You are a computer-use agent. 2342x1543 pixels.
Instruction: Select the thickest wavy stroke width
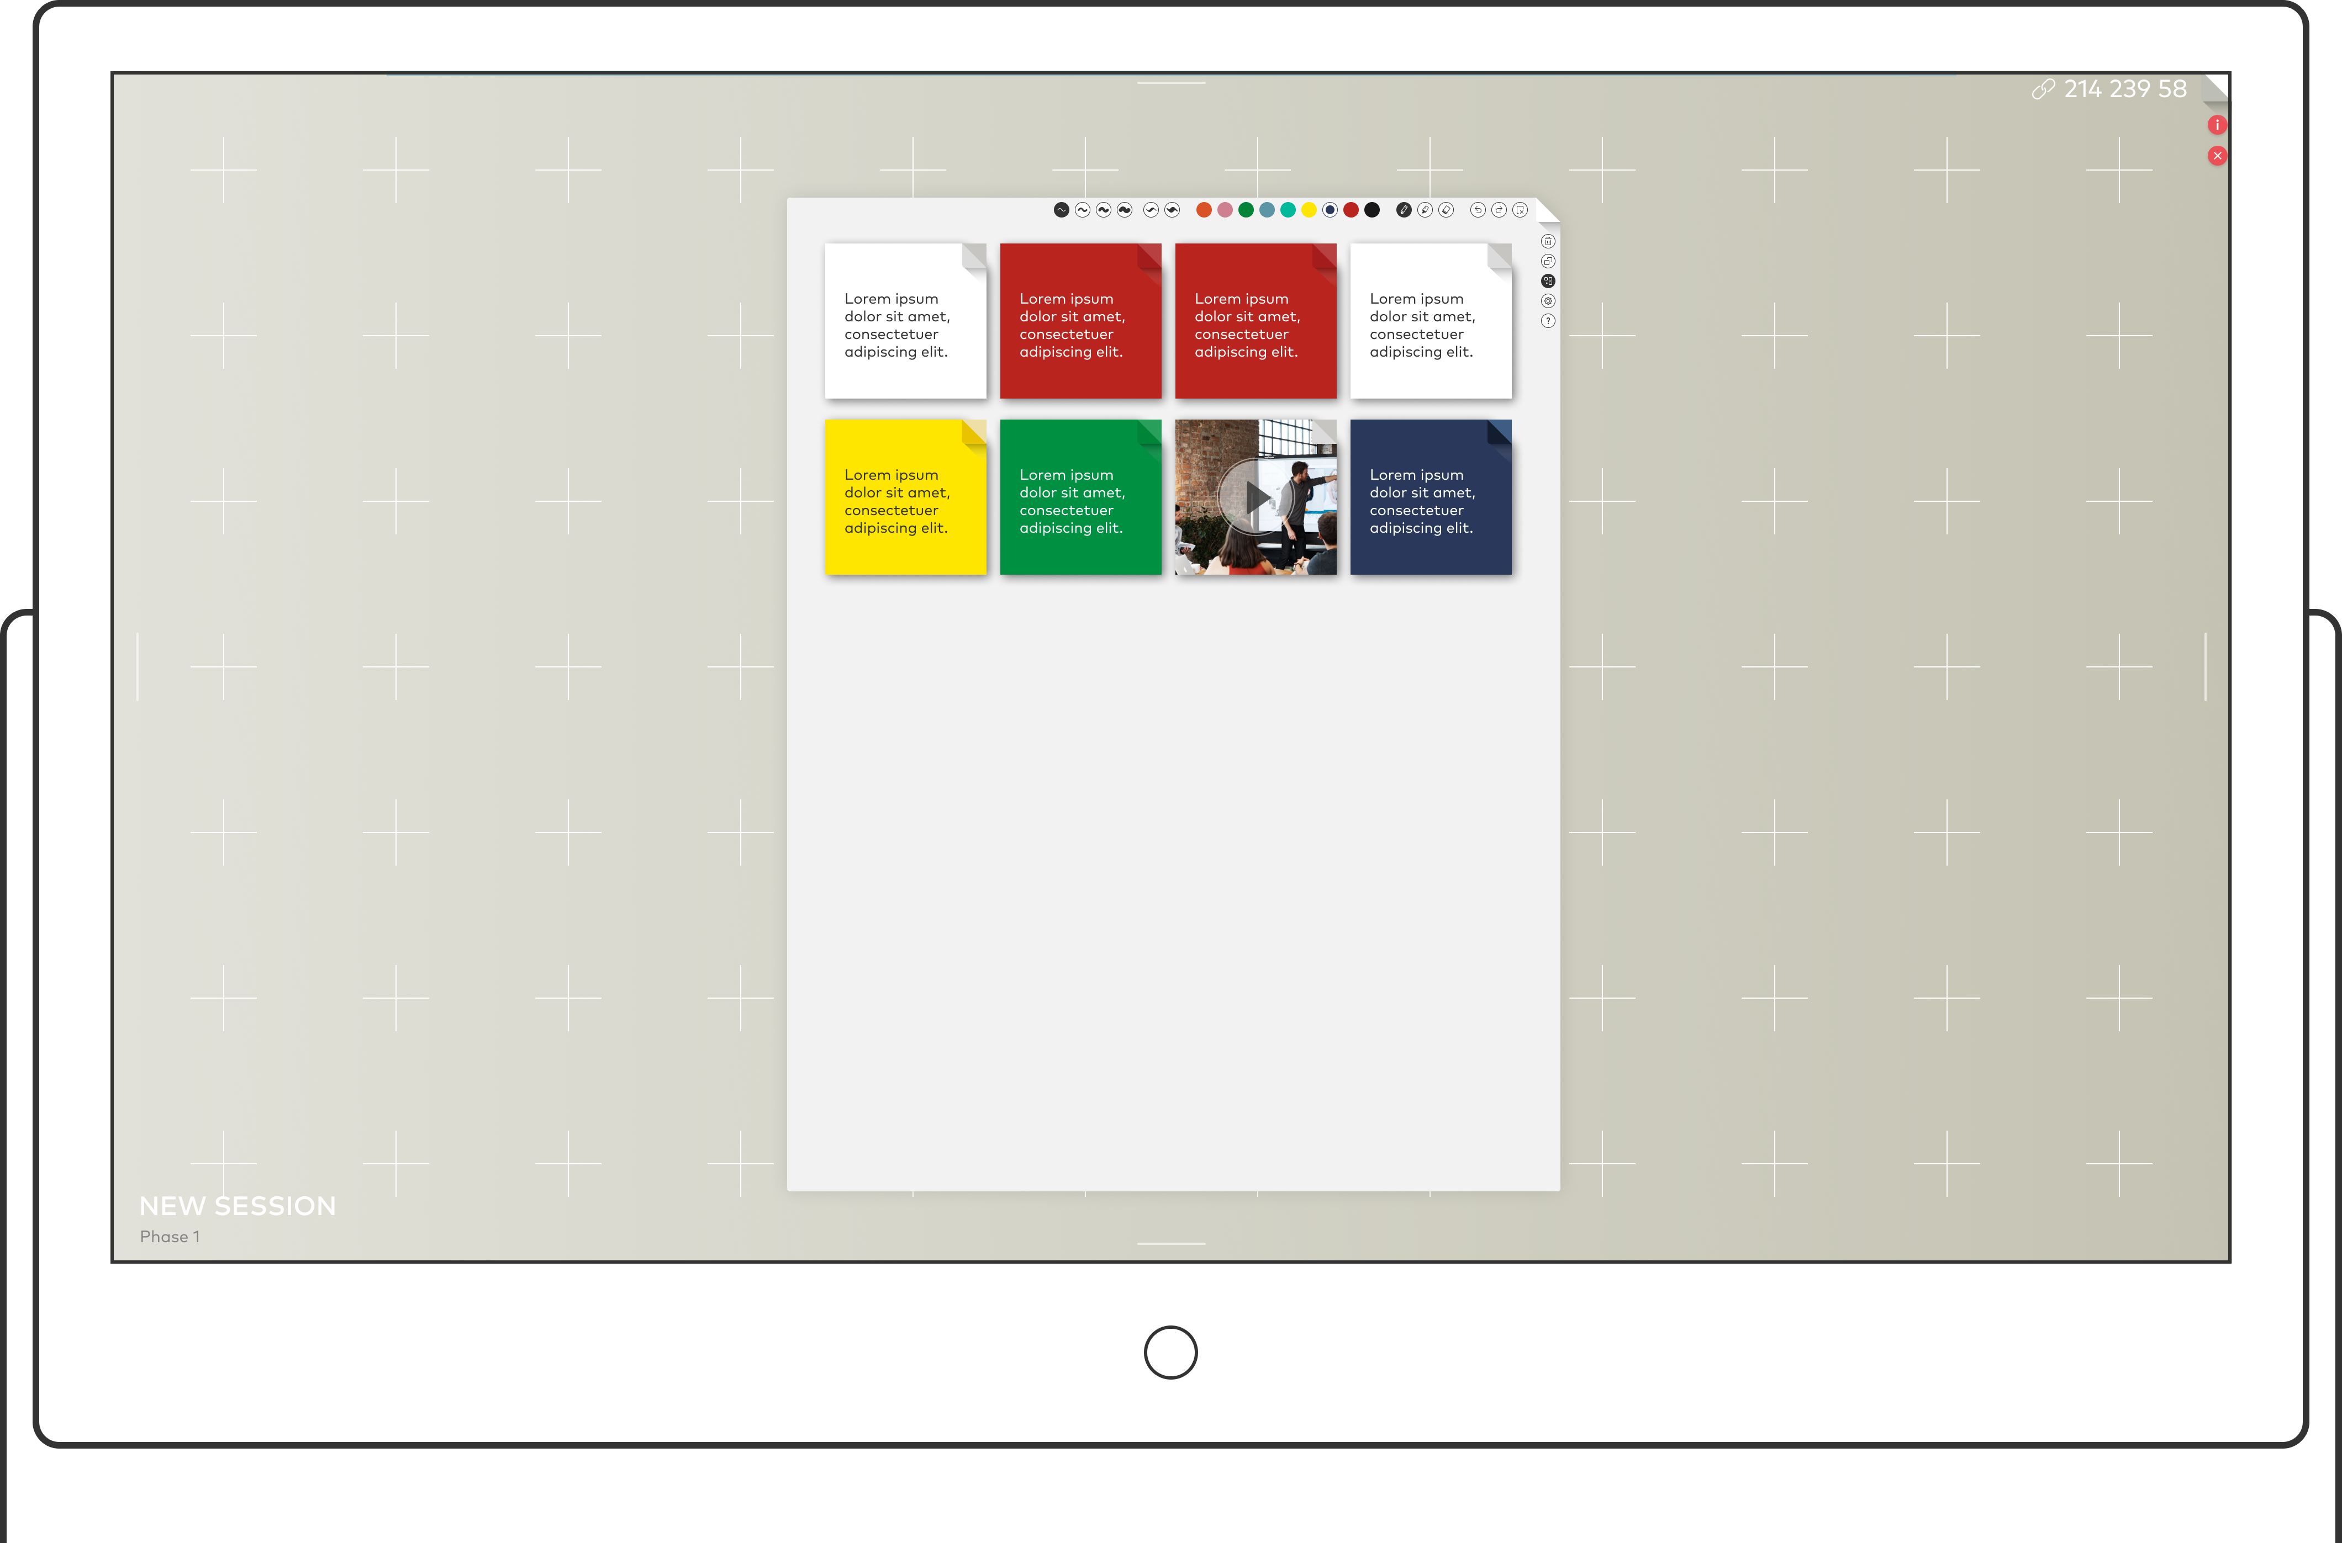tap(1124, 210)
